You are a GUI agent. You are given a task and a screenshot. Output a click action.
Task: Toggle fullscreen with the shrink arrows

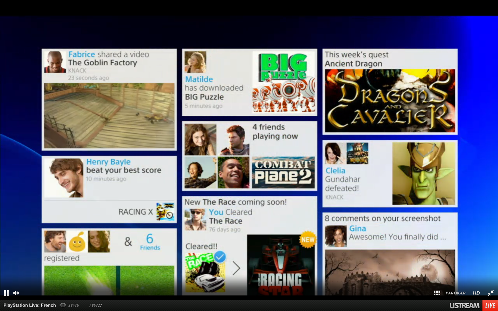point(491,293)
